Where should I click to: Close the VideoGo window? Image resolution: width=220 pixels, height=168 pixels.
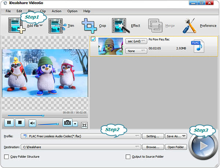[209, 3]
